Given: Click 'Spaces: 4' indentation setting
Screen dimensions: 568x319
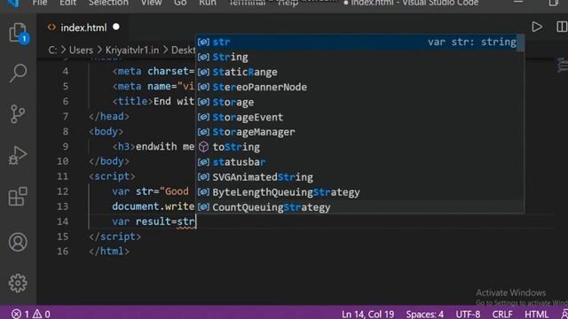Looking at the screenshot, I should point(424,314).
